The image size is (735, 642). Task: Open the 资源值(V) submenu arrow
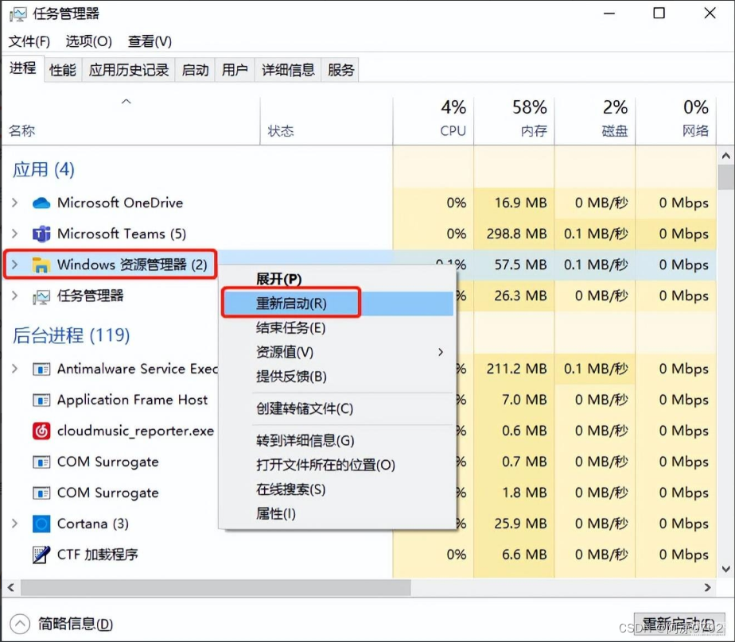pos(440,352)
